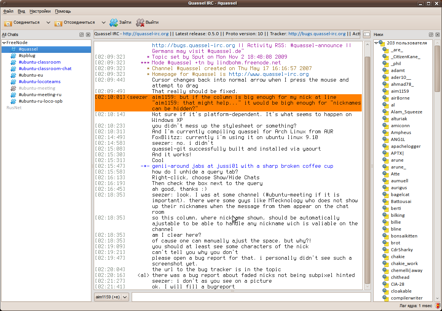Image resolution: width=442 pixels, height=311 pixels.
Task: Select the #ubuntu-locoteams channel
Action: coord(40,82)
